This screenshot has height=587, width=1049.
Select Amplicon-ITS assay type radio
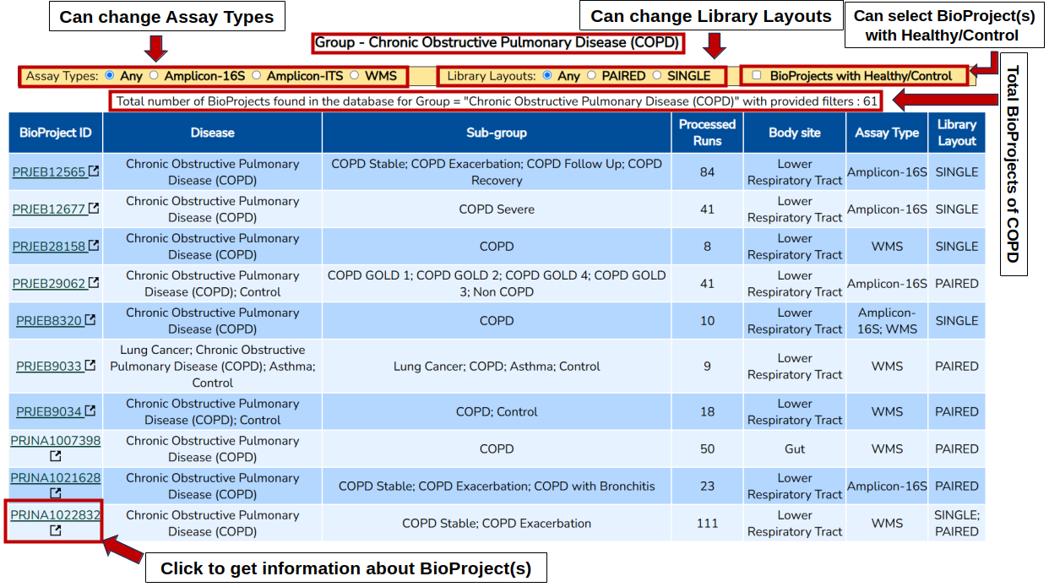coord(257,75)
